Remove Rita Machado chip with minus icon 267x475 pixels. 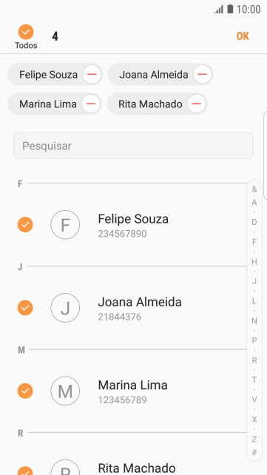point(197,104)
